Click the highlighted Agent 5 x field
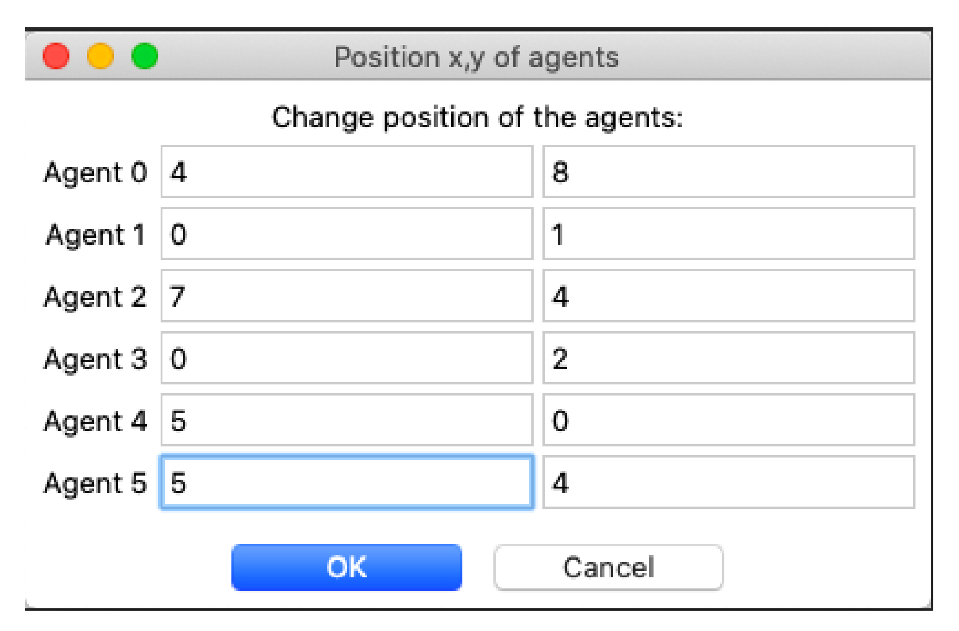The image size is (959, 631). click(347, 482)
